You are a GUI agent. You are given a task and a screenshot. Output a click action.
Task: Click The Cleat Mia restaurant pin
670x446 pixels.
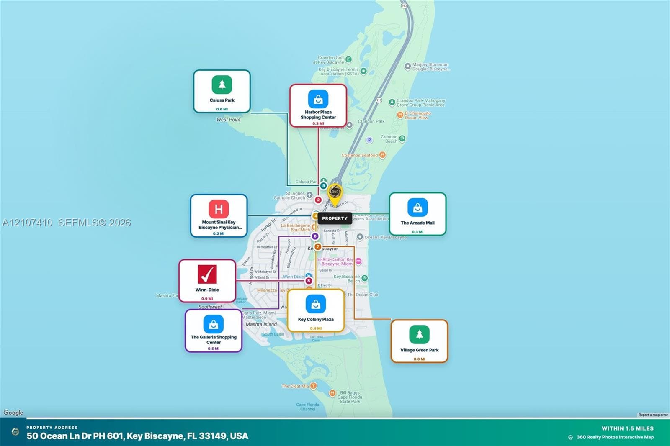313,386
